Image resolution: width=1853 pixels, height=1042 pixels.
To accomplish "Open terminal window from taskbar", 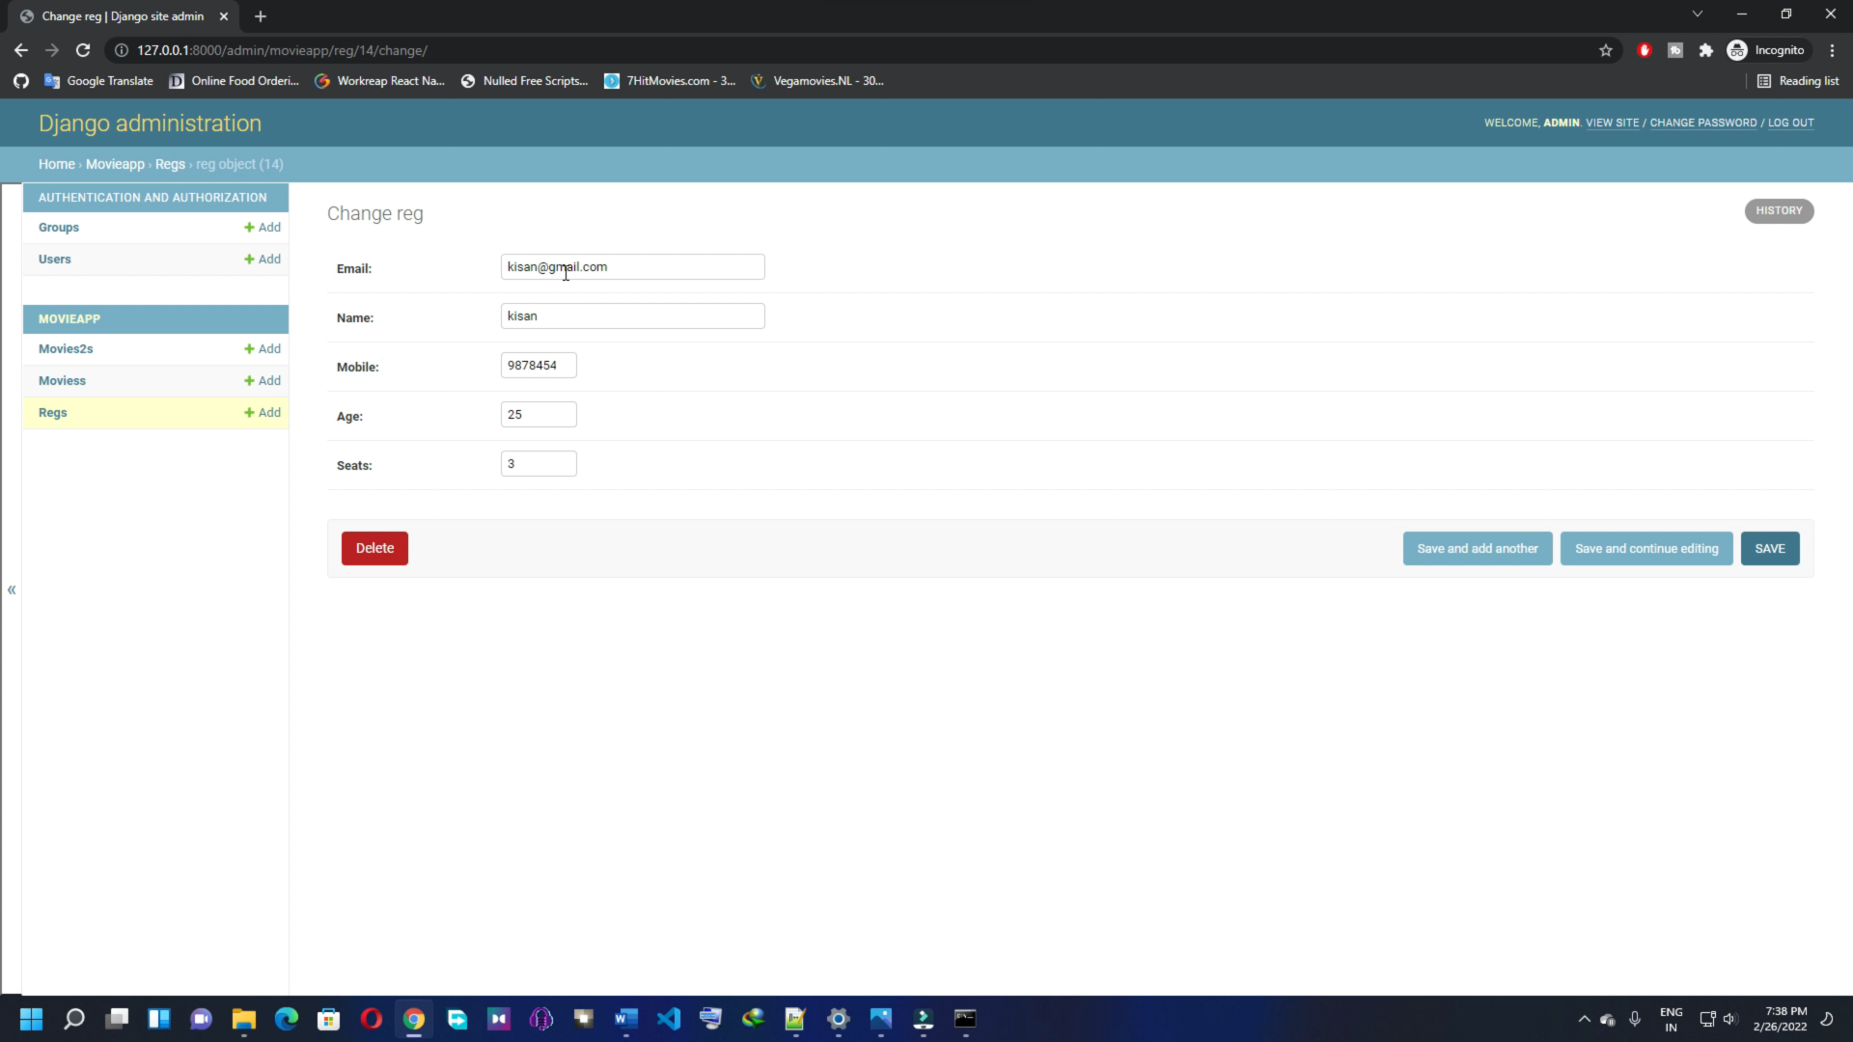I will 965,1019.
